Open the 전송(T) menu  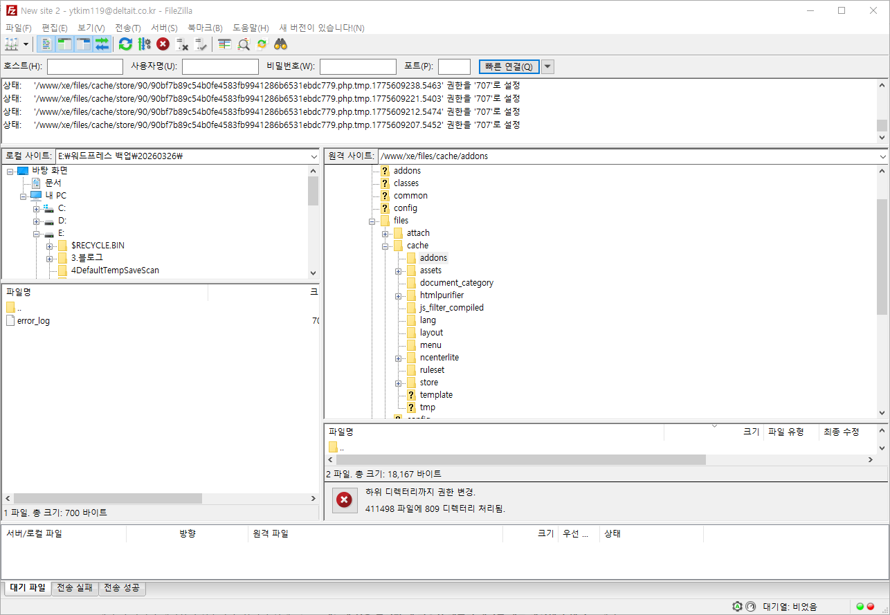(x=128, y=28)
